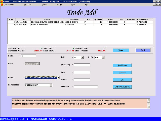This screenshot has height=121, width=161.
Task: Expand the Diff. dropdown showing No
Action: pyautogui.click(x=103, y=57)
